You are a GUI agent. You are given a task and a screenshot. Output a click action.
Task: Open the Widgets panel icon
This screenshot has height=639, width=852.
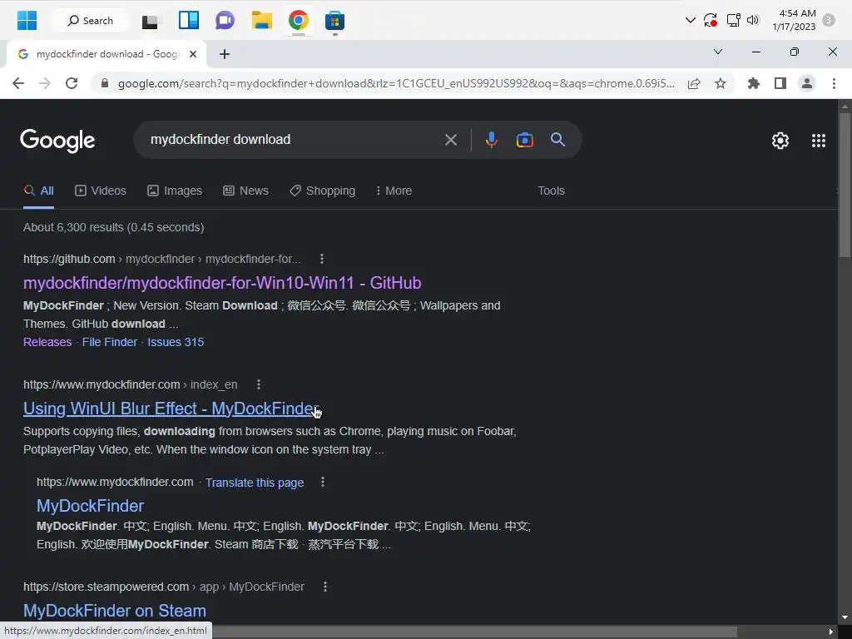[189, 20]
